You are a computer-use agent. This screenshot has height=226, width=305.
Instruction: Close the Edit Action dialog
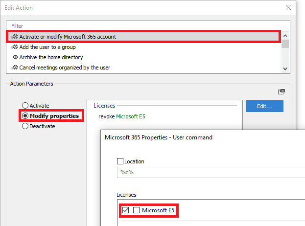point(288,7)
